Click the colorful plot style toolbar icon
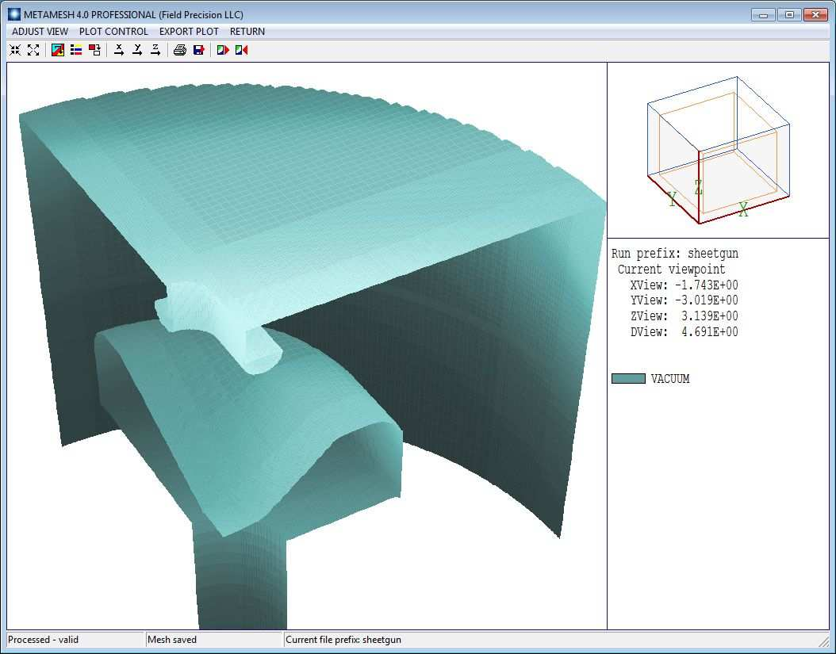This screenshot has height=654, width=836. click(x=58, y=50)
